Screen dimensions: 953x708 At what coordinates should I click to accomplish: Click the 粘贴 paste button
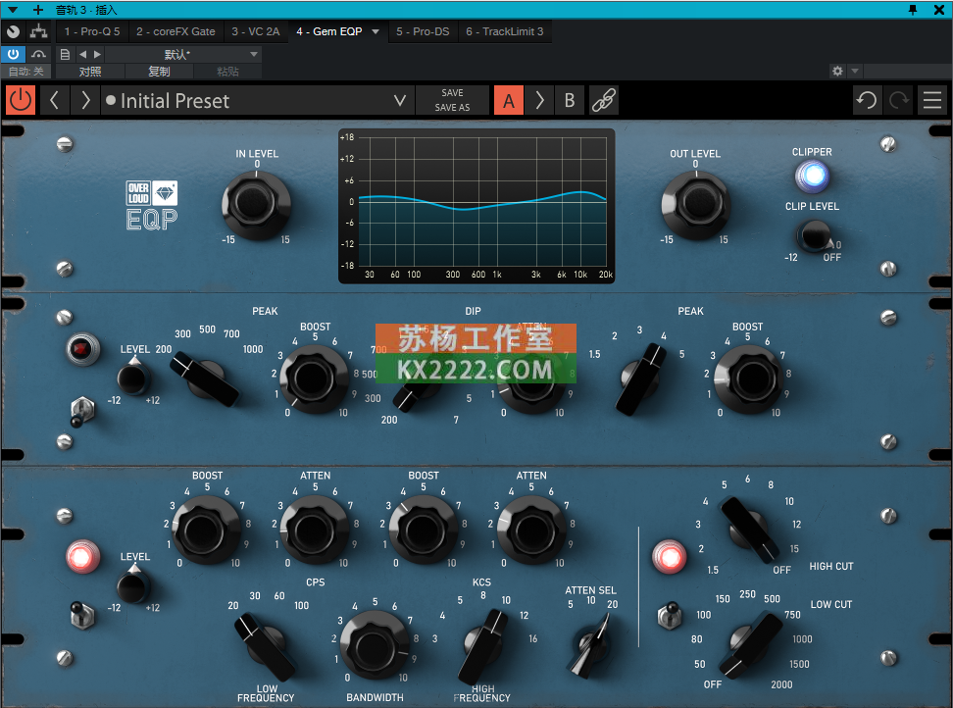click(227, 72)
